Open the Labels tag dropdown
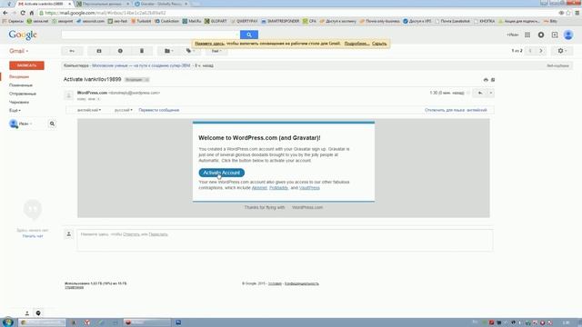This screenshot has width=582, height=327. point(190,51)
